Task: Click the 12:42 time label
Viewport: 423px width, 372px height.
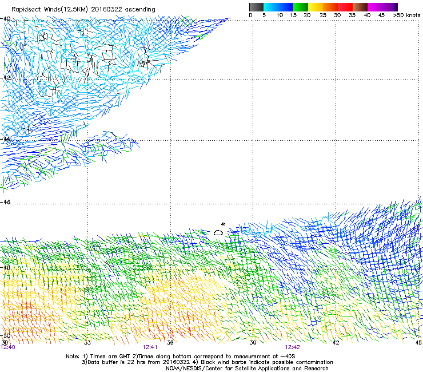Action: [x=293, y=347]
